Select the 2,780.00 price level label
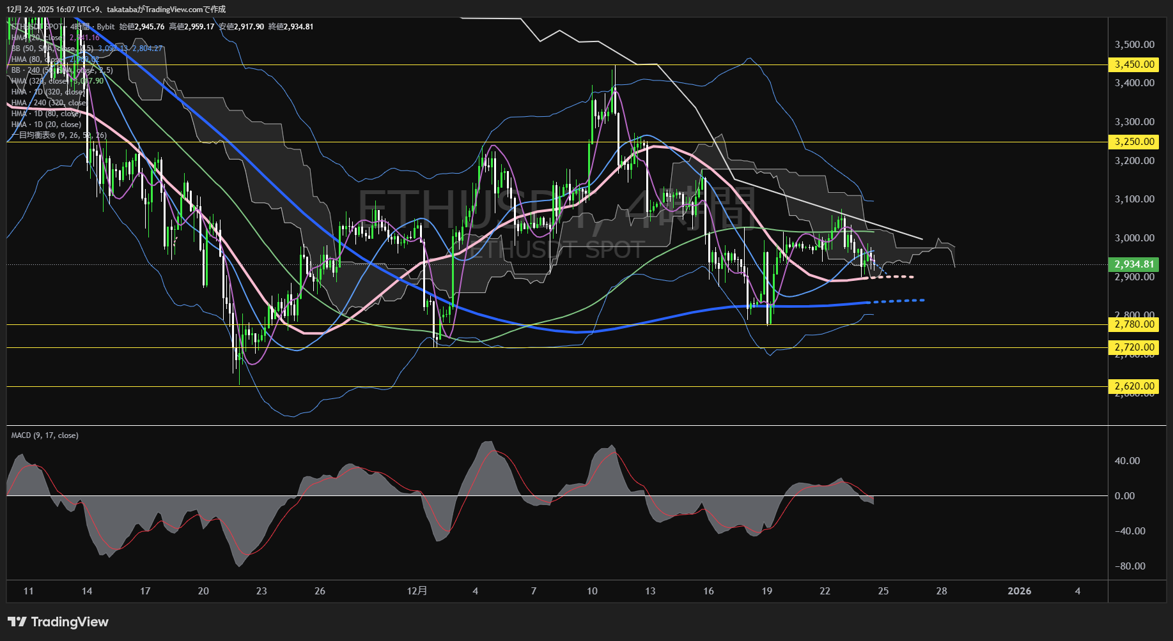The image size is (1173, 641). click(1135, 324)
